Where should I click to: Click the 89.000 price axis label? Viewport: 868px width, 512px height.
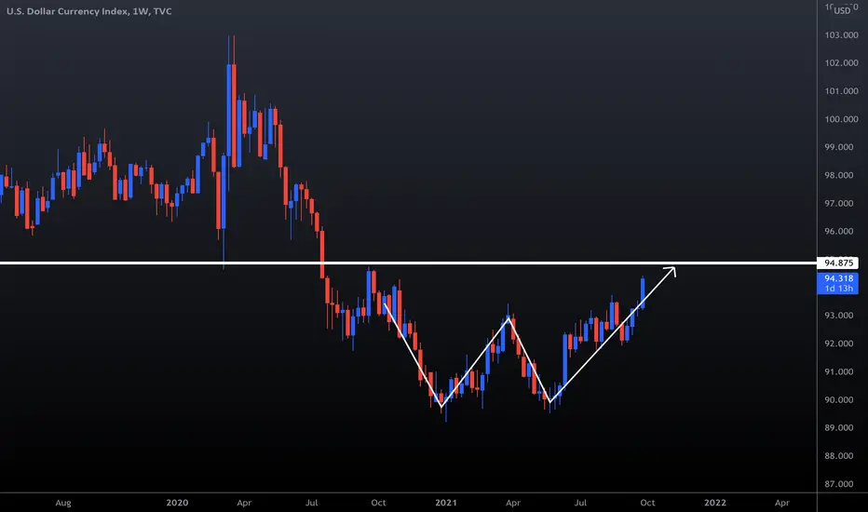[x=838, y=428]
